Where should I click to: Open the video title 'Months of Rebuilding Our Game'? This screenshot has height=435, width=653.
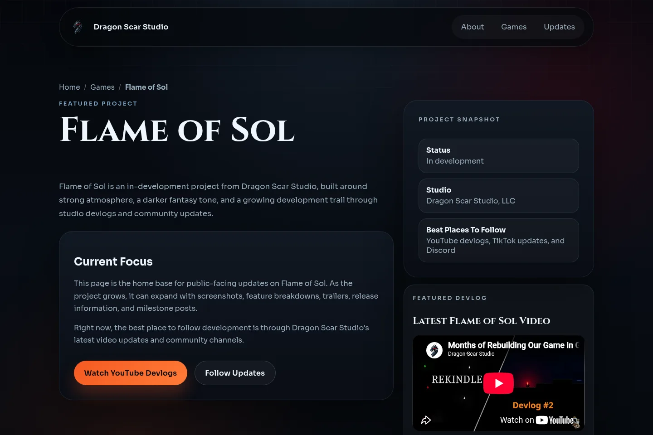tap(513, 345)
